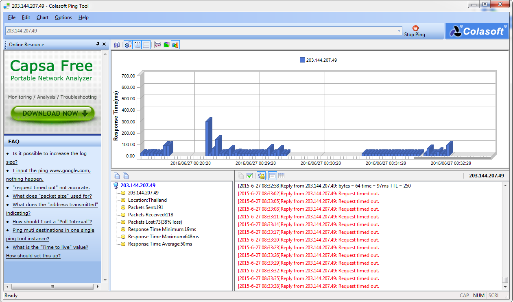The image size is (513, 302).
Task: Toggle the padlock scroll-lock log icon
Action: pos(261,176)
